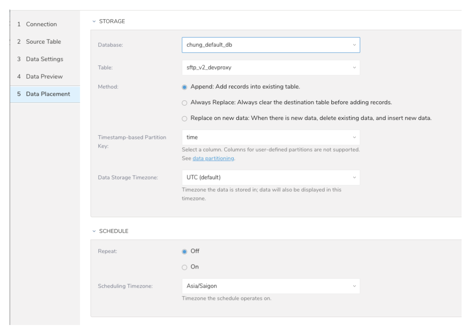Collapse the SCHEDULE section chevron

[x=93, y=231]
